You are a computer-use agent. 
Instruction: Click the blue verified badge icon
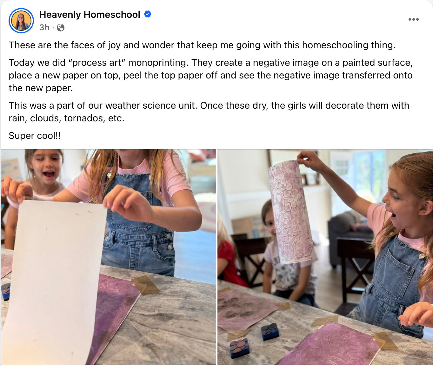click(148, 14)
